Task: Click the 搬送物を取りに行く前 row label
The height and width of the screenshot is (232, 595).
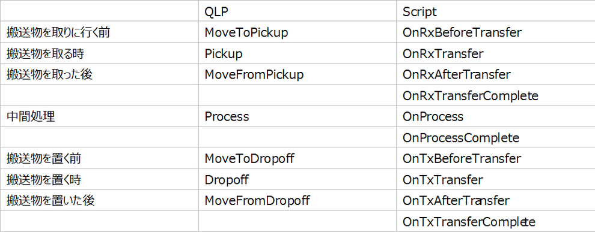Action: (99, 32)
